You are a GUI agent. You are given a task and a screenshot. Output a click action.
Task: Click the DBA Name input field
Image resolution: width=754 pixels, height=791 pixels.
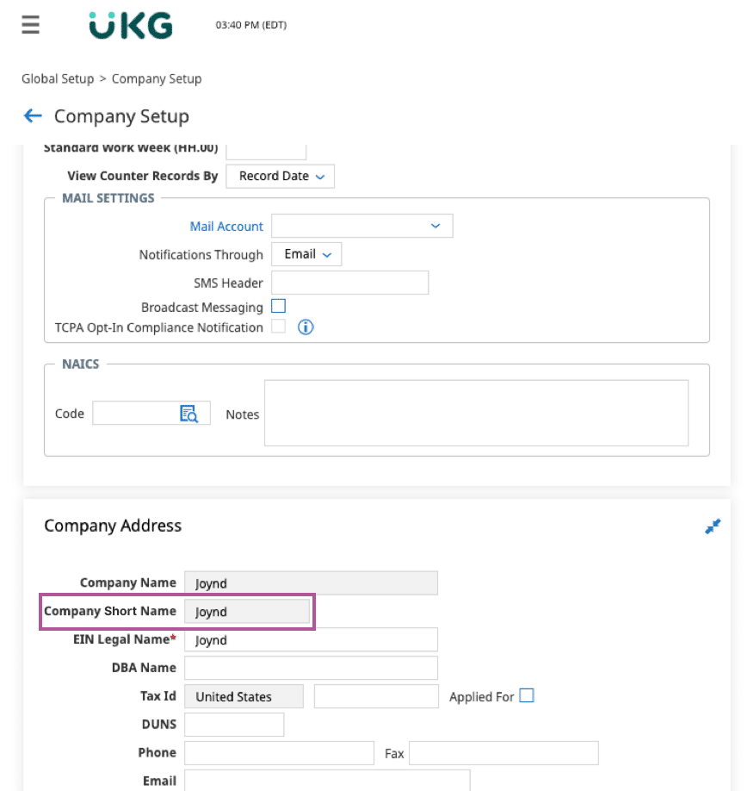point(312,668)
